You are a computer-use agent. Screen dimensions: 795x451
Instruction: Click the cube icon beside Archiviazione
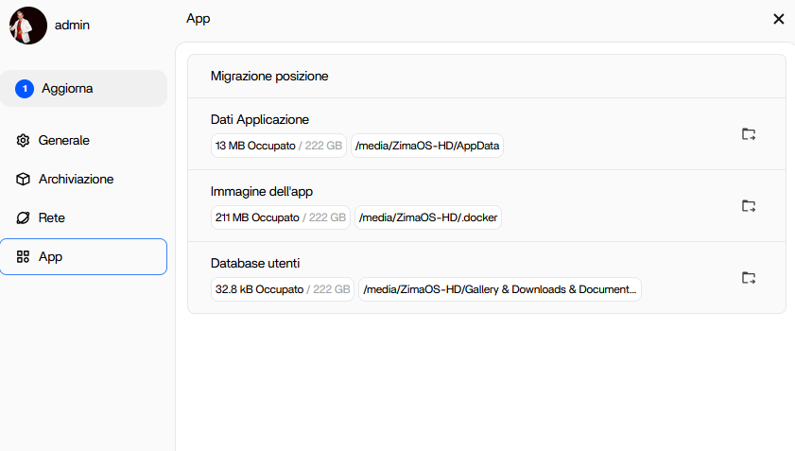[x=24, y=179]
